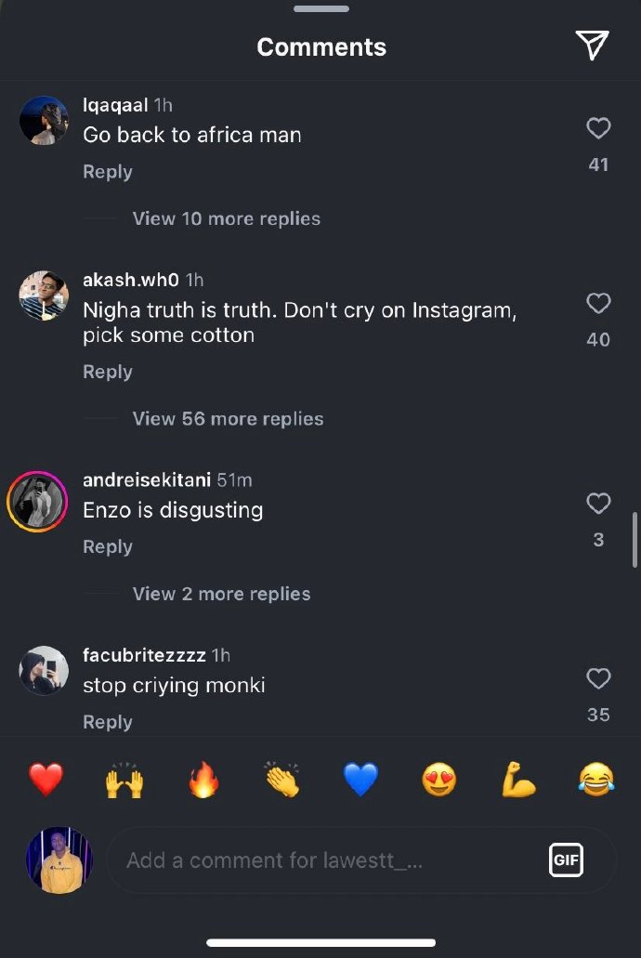This screenshot has height=958, width=641.
Task: Tap the fire emoji reaction
Action: click(203, 781)
